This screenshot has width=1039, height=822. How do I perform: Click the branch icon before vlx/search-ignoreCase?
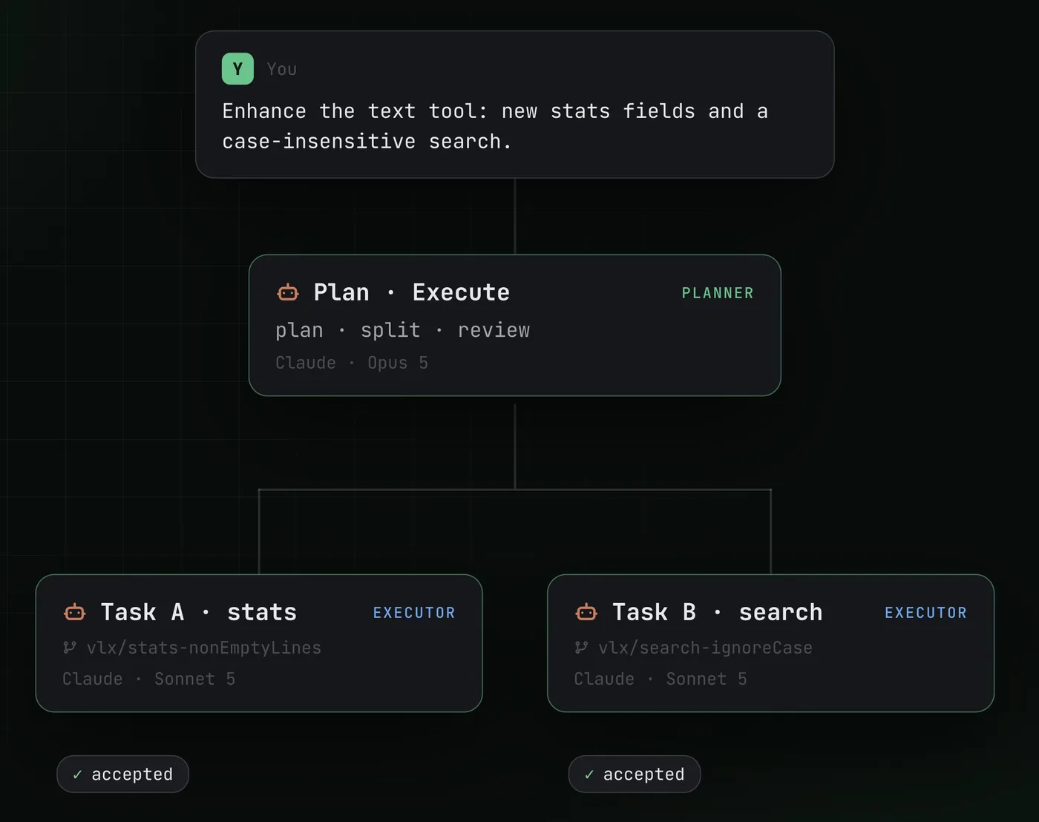pyautogui.click(x=581, y=648)
